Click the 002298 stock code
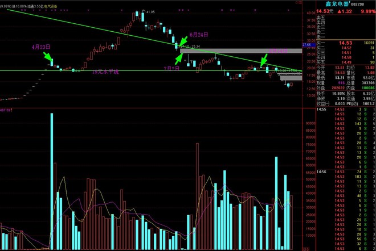Image resolution: width=376 pixels, height=251 pixels. point(358,4)
